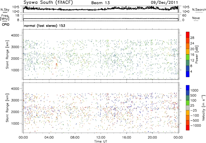Viewport: 206px width, 143px height.
Task: Click the "08:00" time axis label
Action: point(75,138)
